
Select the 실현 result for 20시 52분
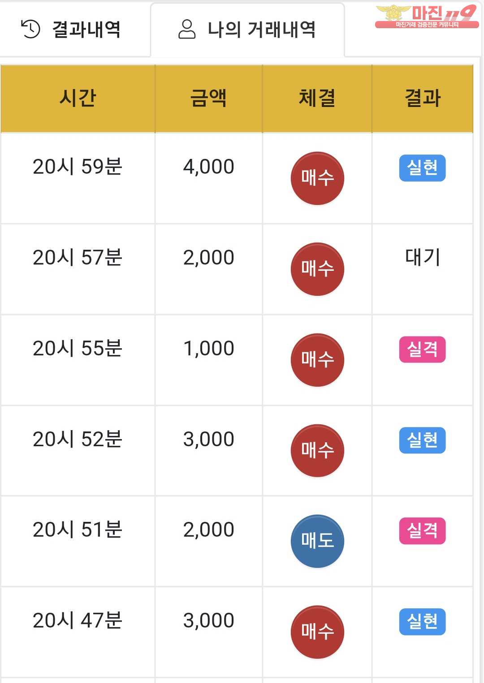(422, 440)
